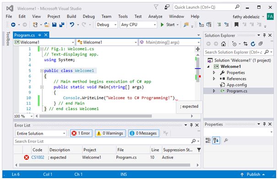The width and height of the screenshot is (278, 180).
Task: Click the Start debugging button
Action: pyautogui.click(x=168, y=24)
